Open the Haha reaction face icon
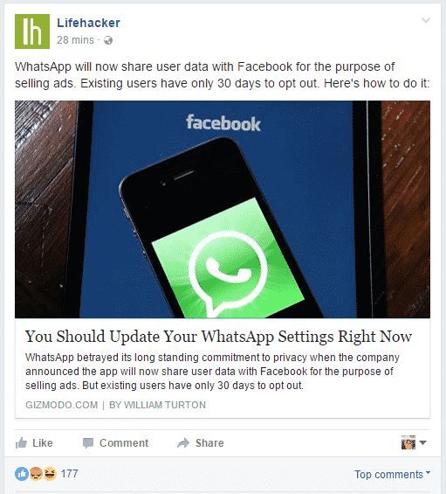446x494 pixels. 50,474
